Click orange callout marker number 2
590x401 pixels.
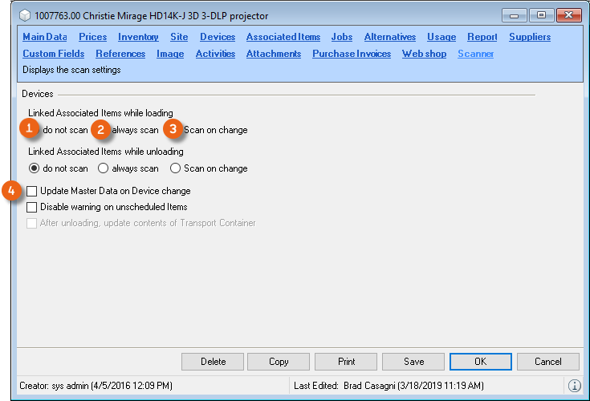click(101, 129)
